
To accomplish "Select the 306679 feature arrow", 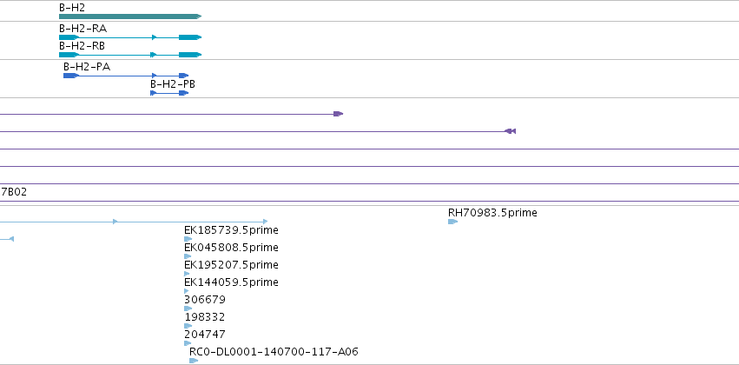I will coord(188,309).
